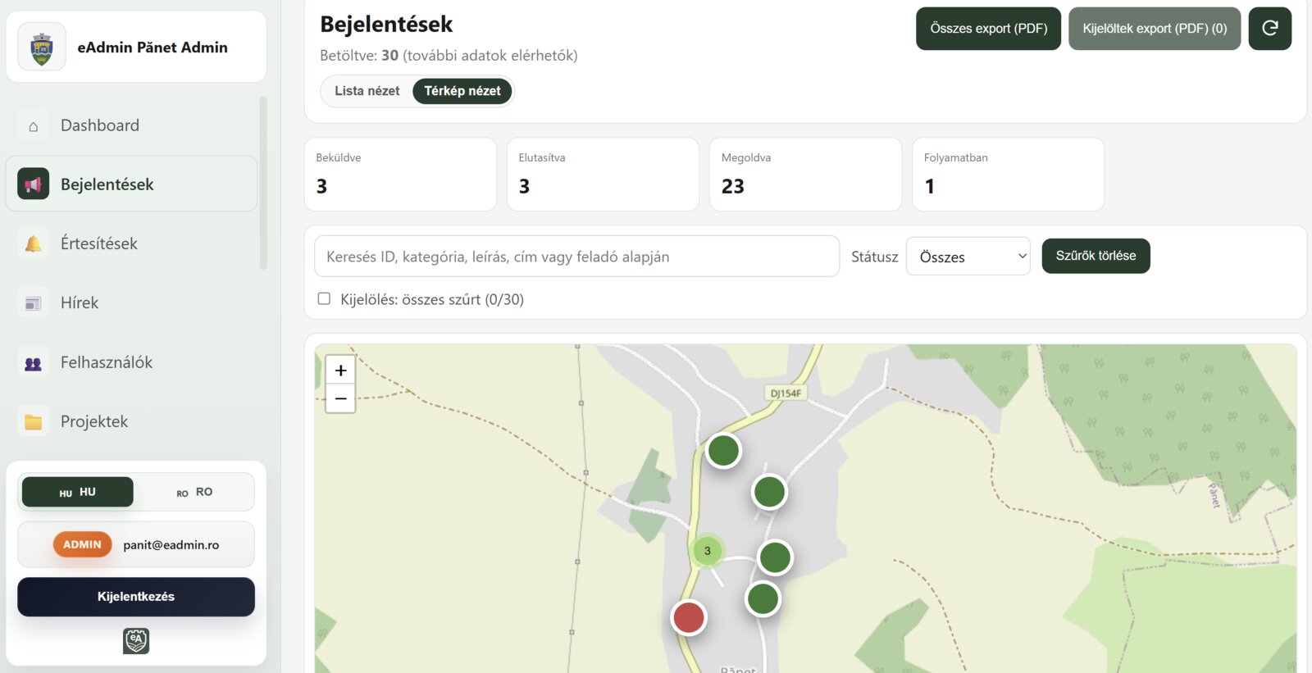This screenshot has height=673, width=1312.
Task: Click the Megoldva stat card
Action: click(805, 174)
